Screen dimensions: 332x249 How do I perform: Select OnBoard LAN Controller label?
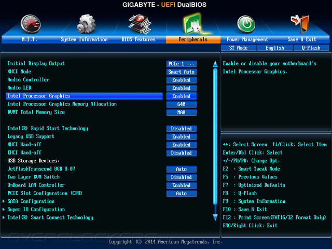36,185
